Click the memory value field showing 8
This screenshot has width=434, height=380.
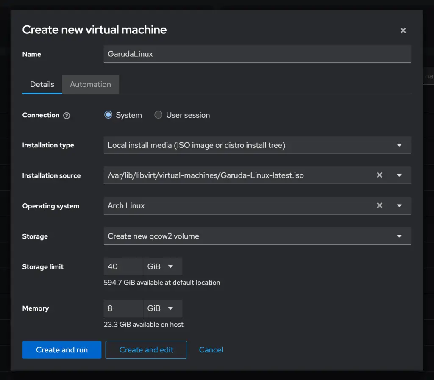[x=123, y=308]
